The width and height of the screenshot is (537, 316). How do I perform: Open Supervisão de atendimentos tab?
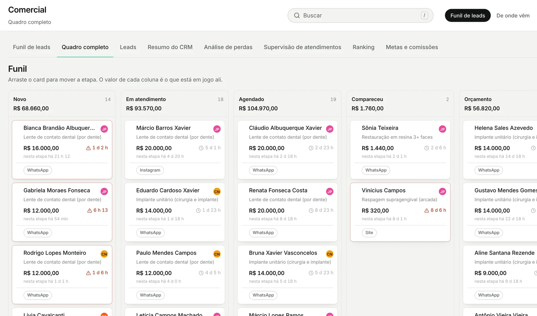coord(302,47)
